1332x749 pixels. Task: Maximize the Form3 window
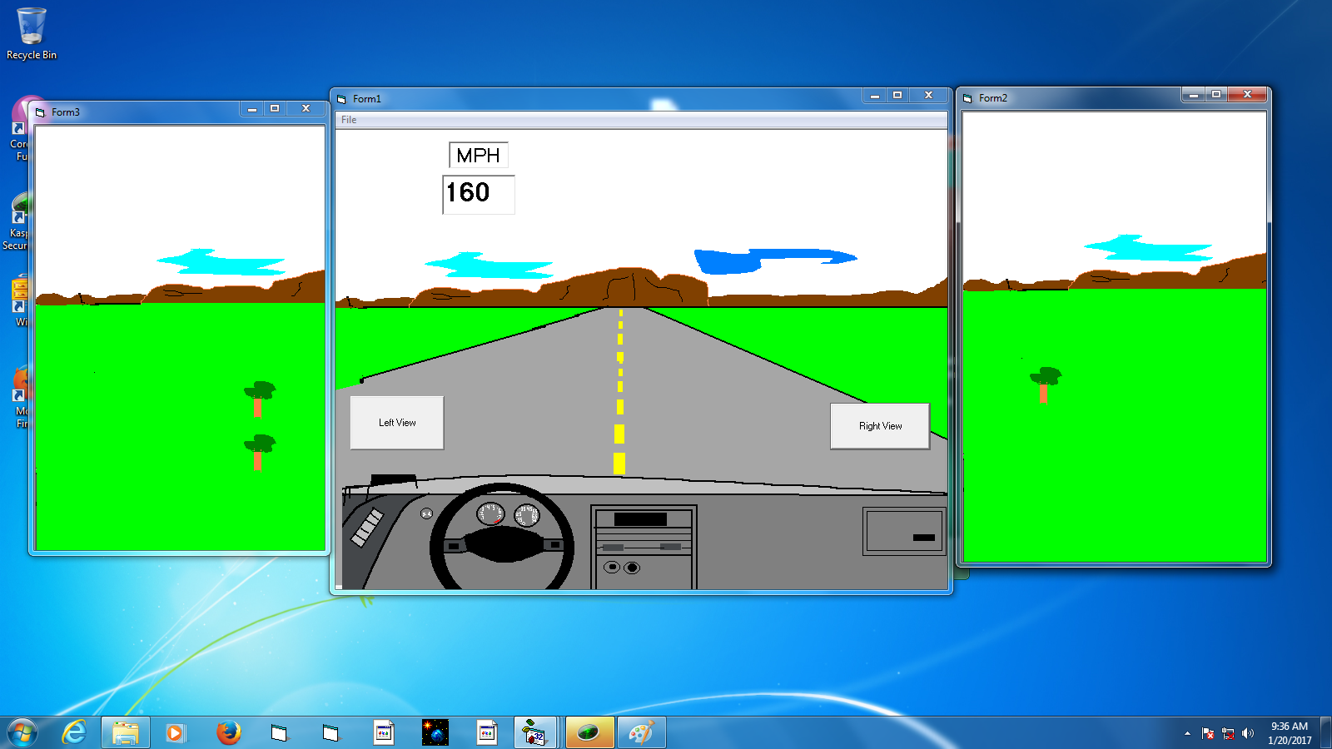[x=275, y=109]
